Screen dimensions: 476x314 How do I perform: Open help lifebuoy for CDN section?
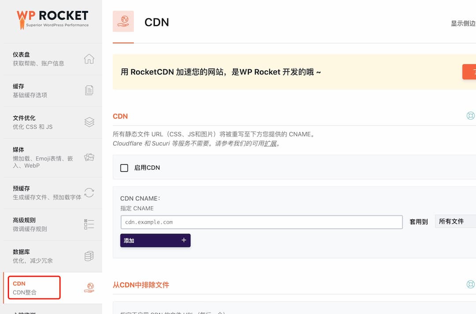click(x=471, y=116)
